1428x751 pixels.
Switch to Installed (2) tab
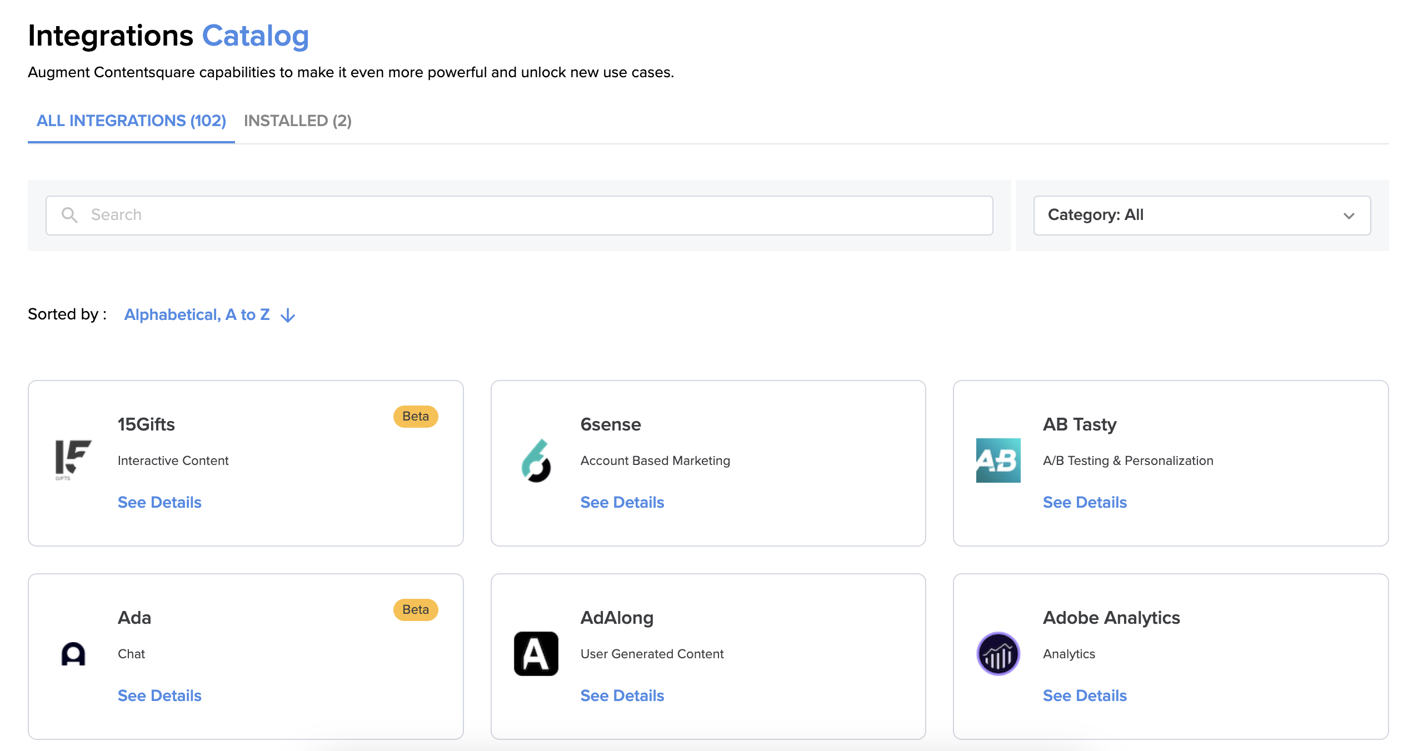click(x=298, y=121)
